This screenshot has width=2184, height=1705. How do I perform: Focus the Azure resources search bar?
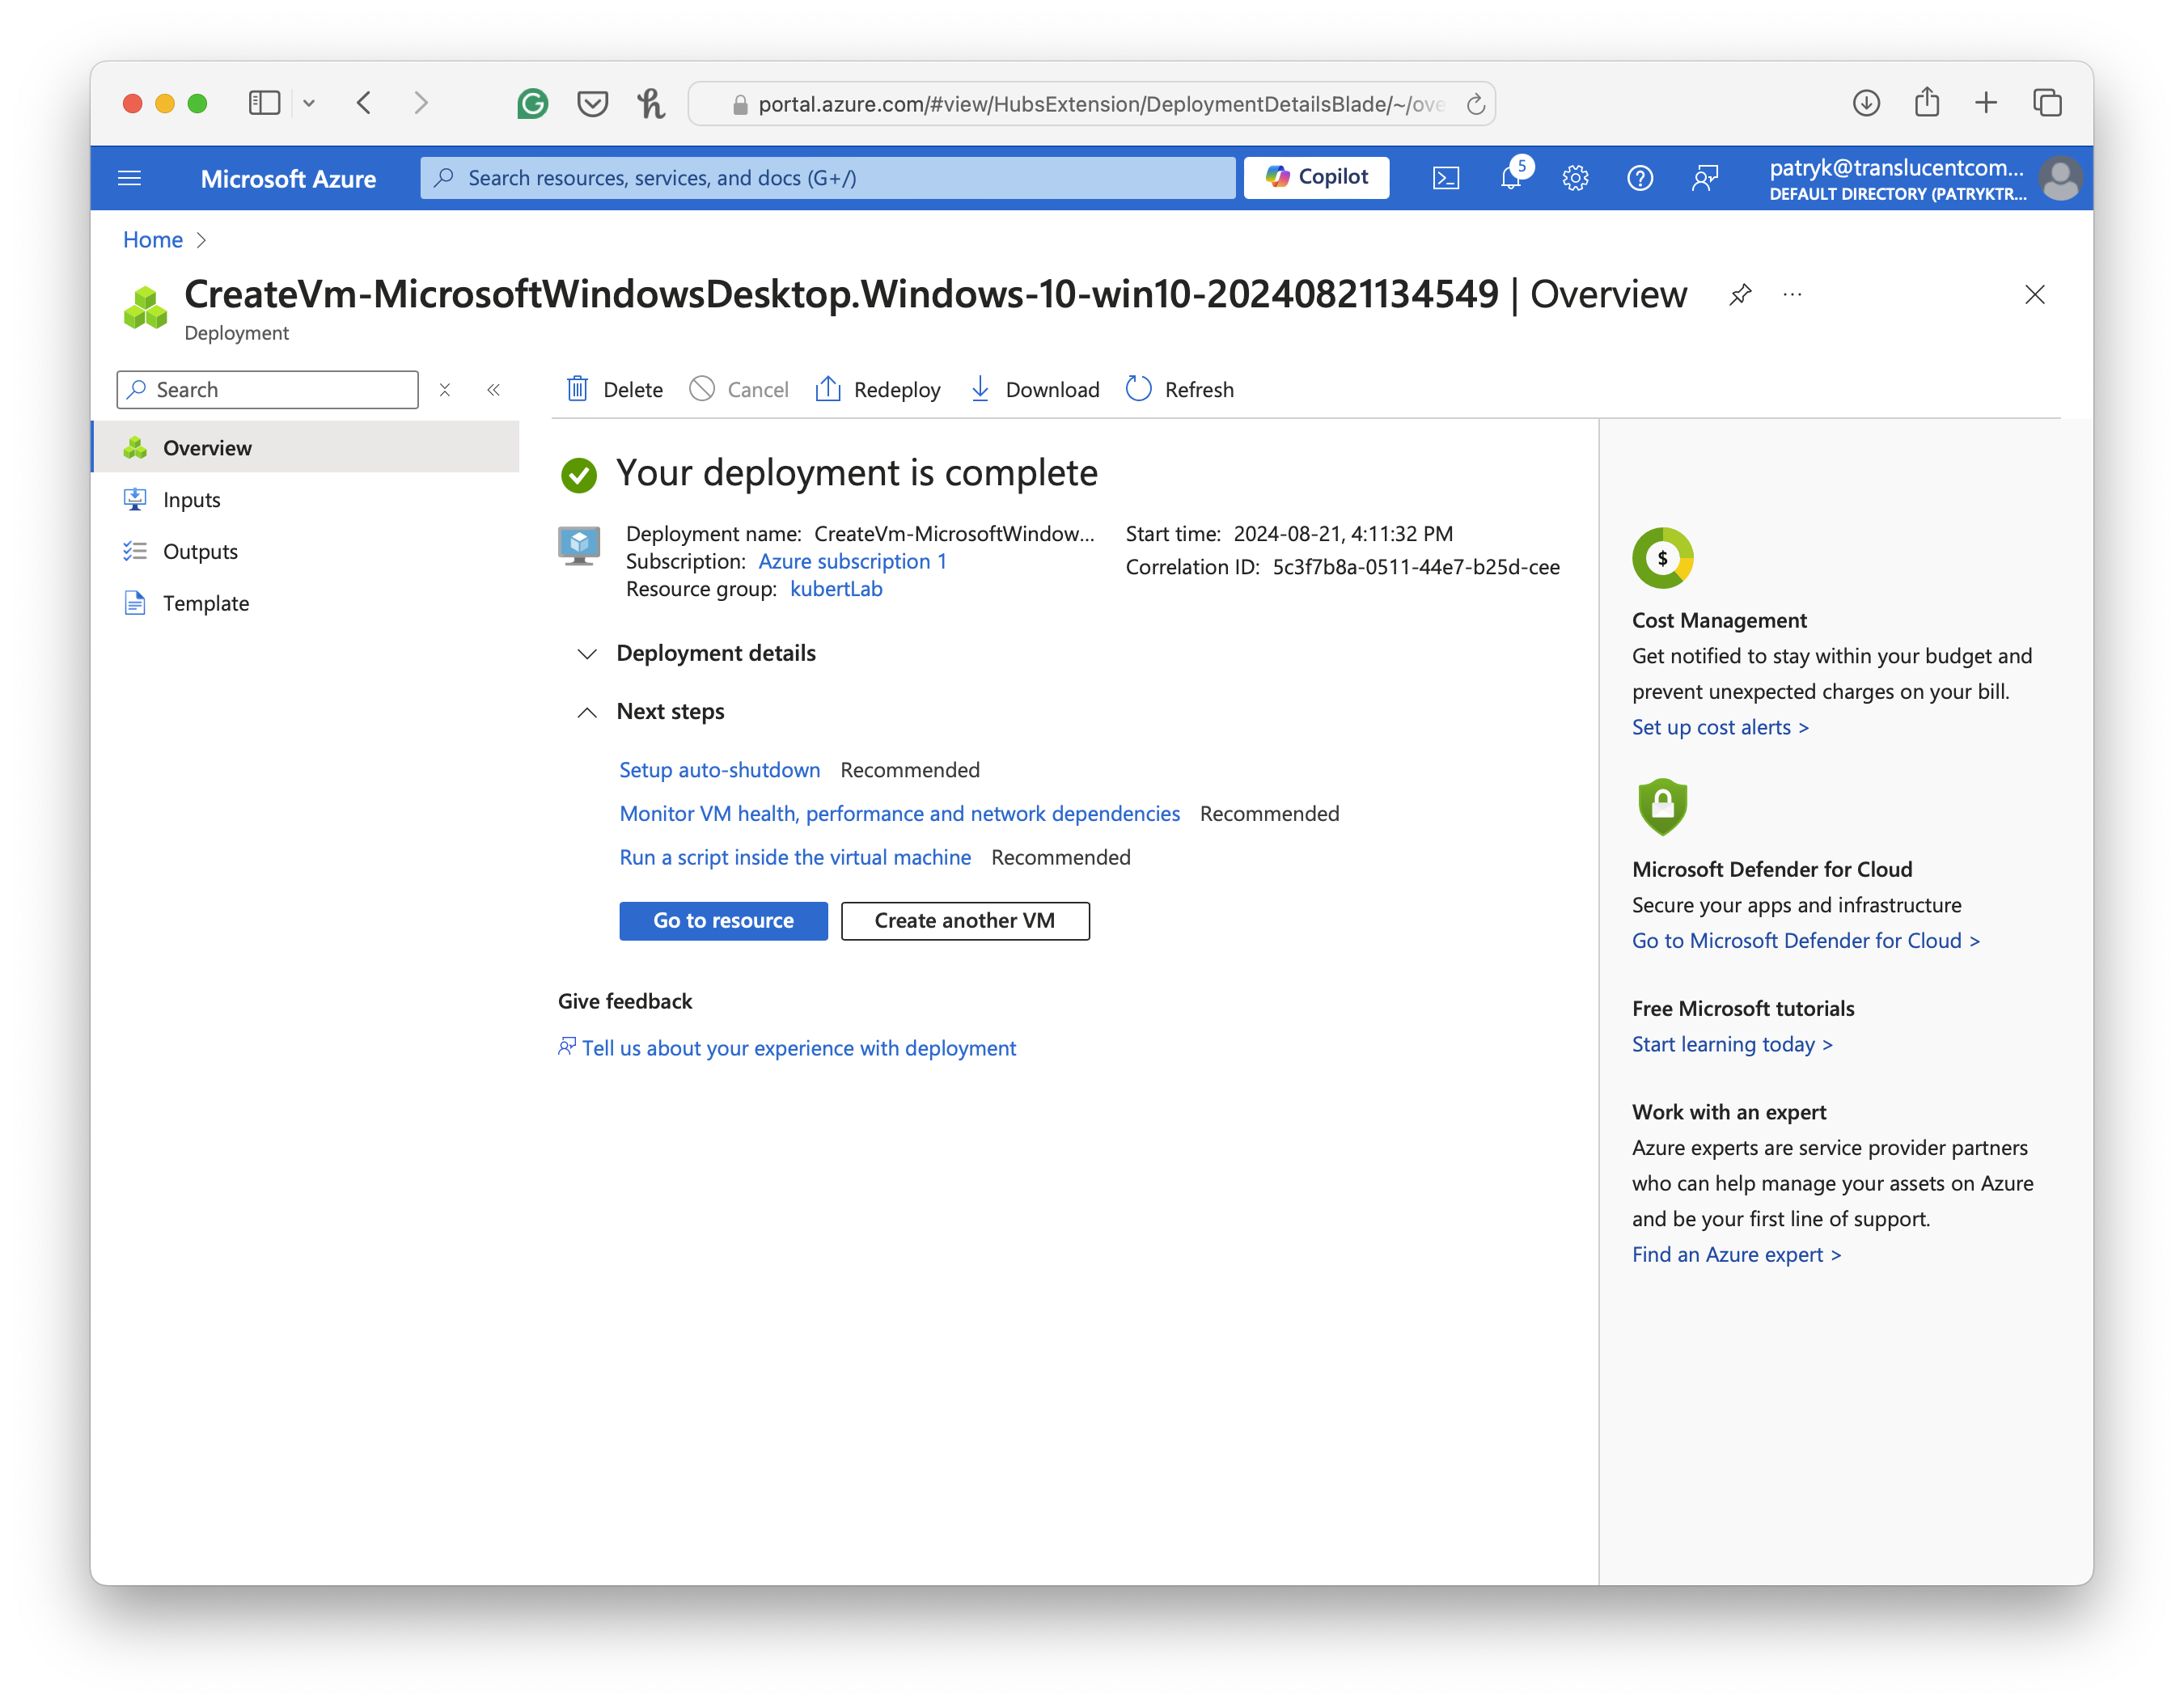click(x=828, y=178)
